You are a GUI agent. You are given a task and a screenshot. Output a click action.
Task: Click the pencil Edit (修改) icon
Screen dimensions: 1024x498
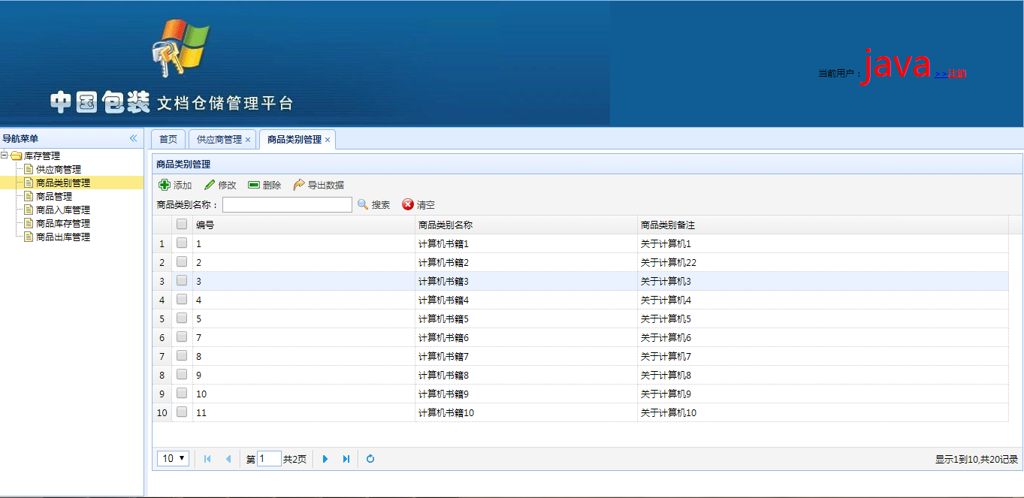[x=210, y=185]
